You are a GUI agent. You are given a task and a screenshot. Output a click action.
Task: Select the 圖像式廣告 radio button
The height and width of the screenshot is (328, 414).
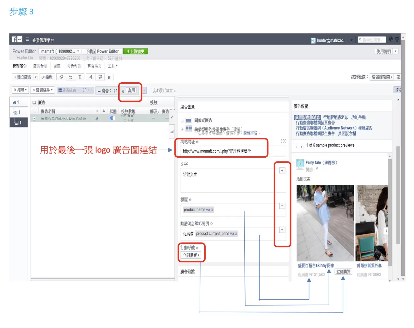tap(182, 120)
